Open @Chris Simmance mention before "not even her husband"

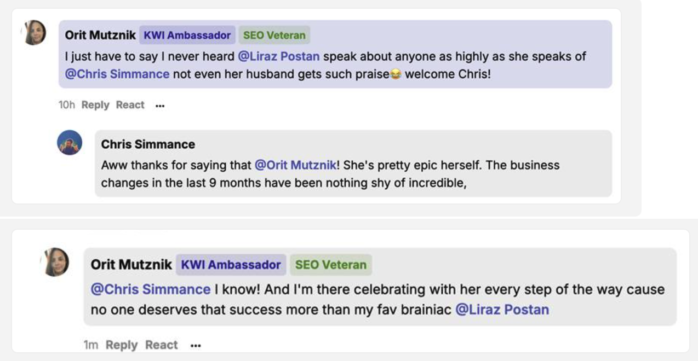117,74
